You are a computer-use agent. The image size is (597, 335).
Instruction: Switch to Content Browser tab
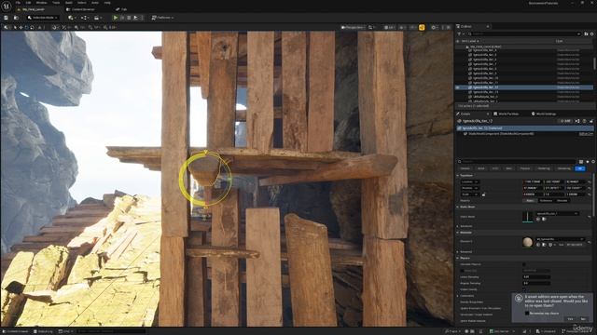80,9
